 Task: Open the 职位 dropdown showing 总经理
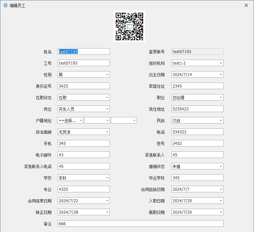[197, 97]
